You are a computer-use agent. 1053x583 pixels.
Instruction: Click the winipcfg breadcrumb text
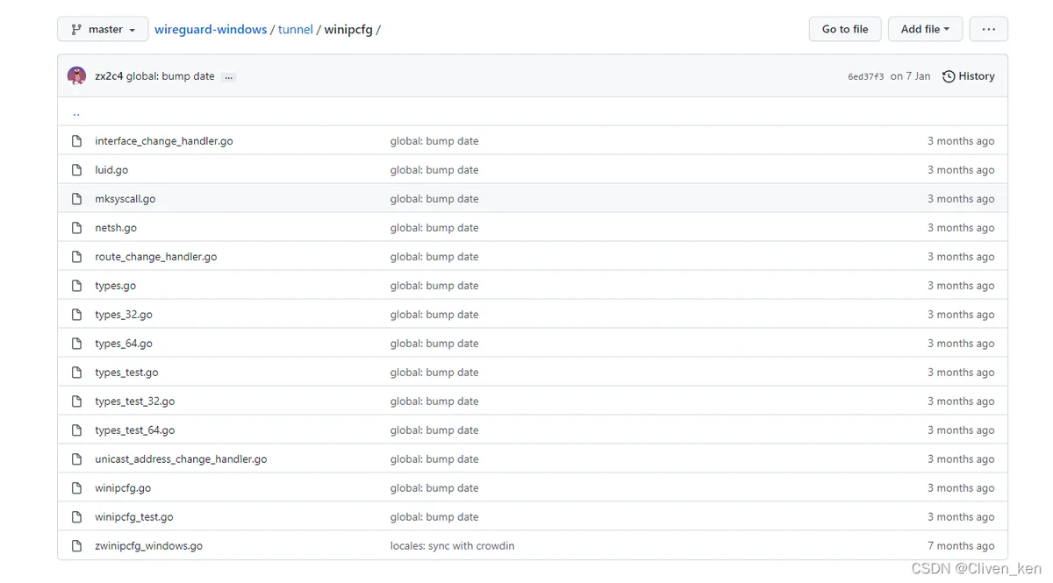click(348, 29)
